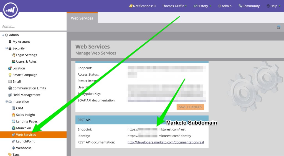Select Users & Roles tree item

pos(26,62)
